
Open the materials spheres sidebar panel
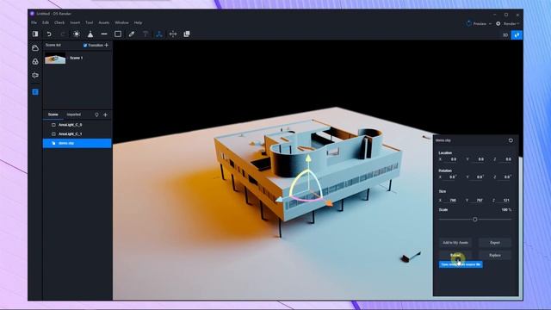(x=35, y=61)
